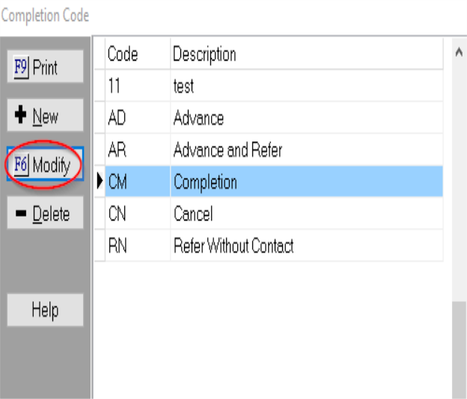Click the F6 key icon on Modify
Viewport: 467px width, 399px height.
21,165
